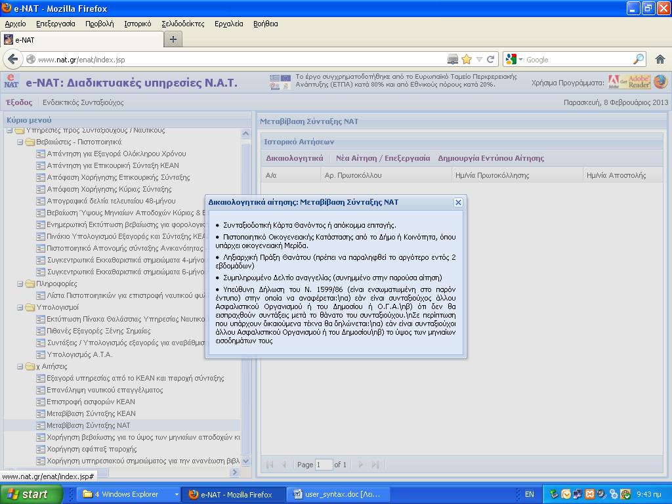
Task: Collapse the Υπηρεσίες προς Συνταξιούχους root node
Action: [9, 131]
